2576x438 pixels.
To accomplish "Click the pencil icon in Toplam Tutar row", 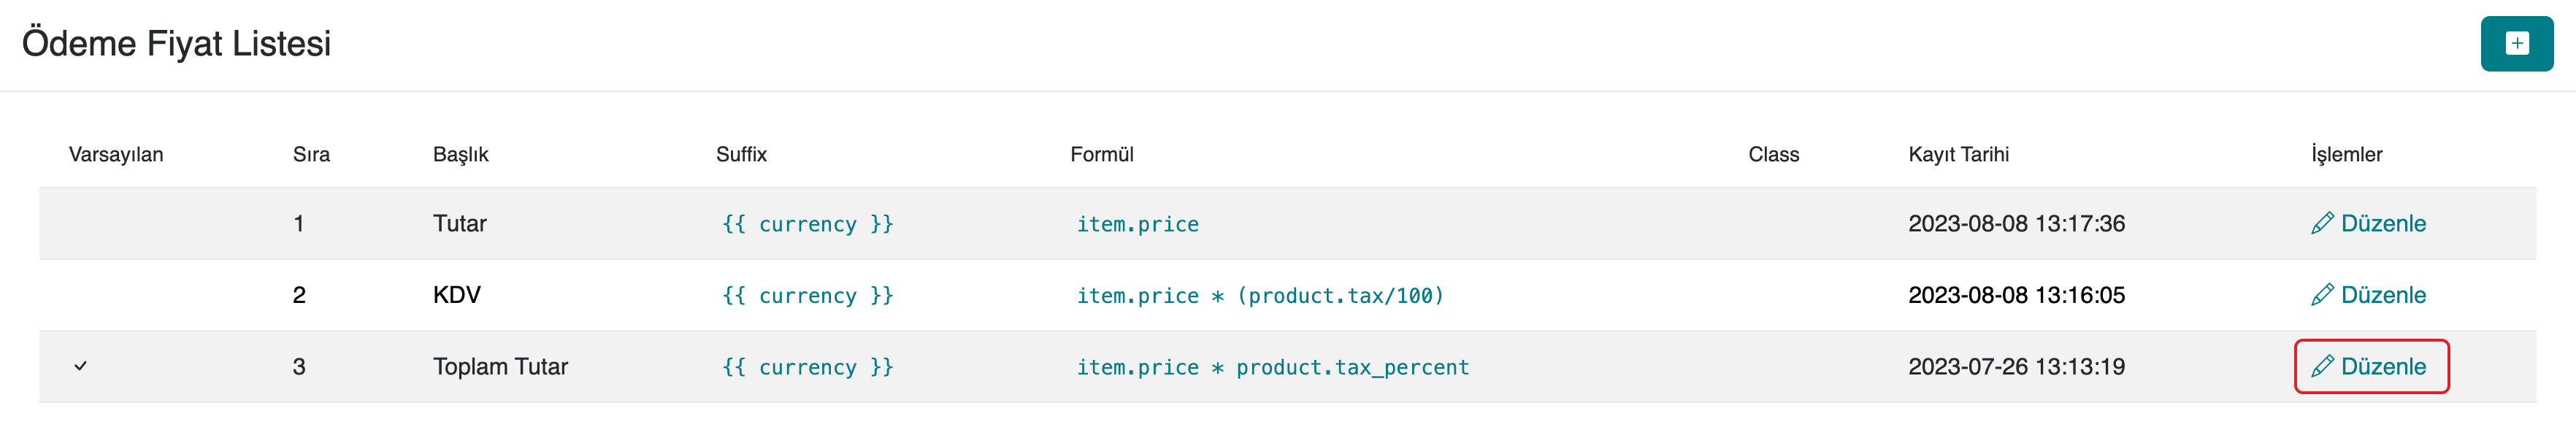I will (x=2322, y=367).
